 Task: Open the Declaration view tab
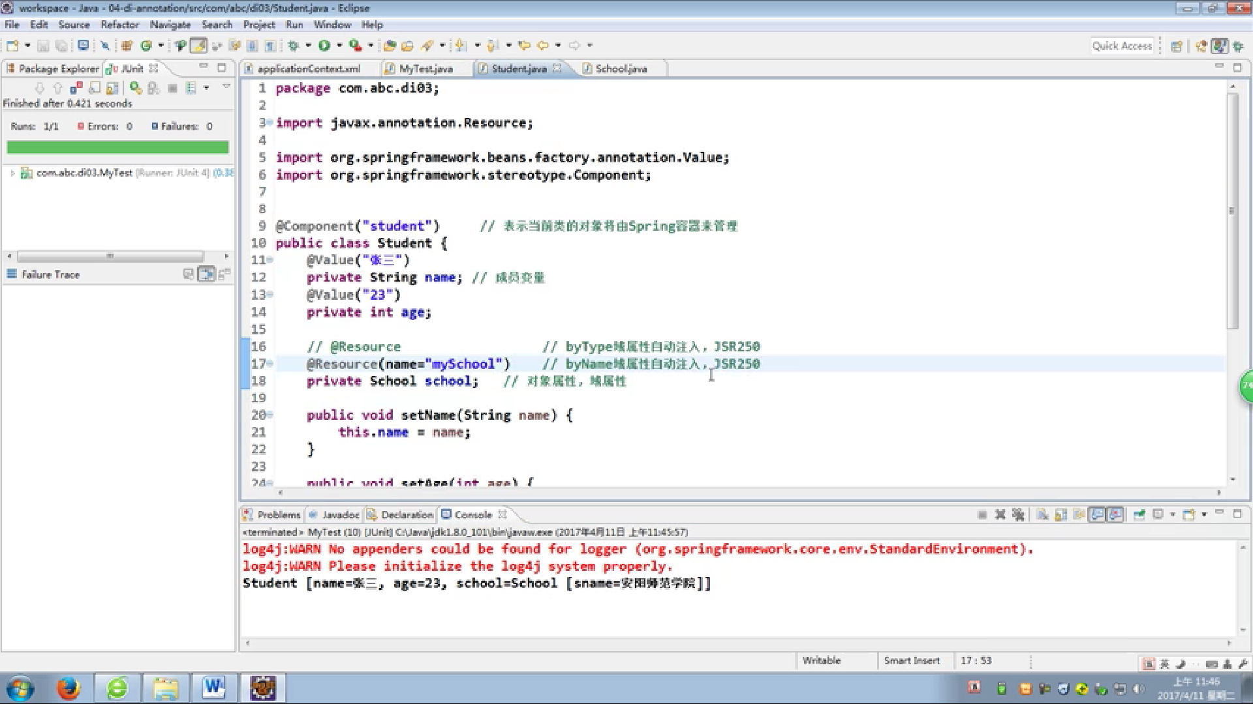tap(400, 515)
